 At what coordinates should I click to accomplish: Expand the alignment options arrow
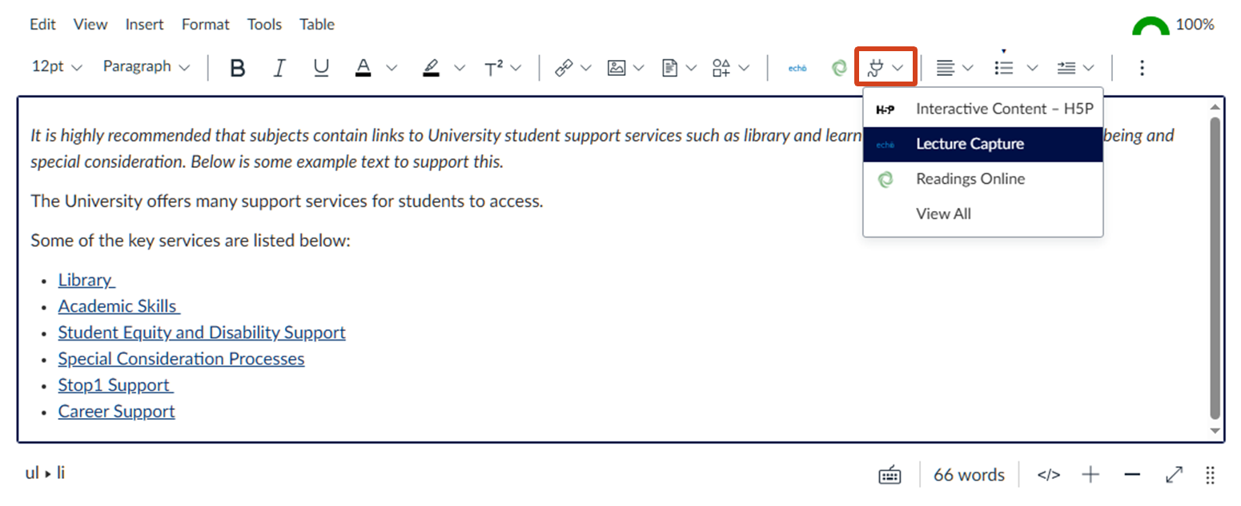(x=967, y=68)
